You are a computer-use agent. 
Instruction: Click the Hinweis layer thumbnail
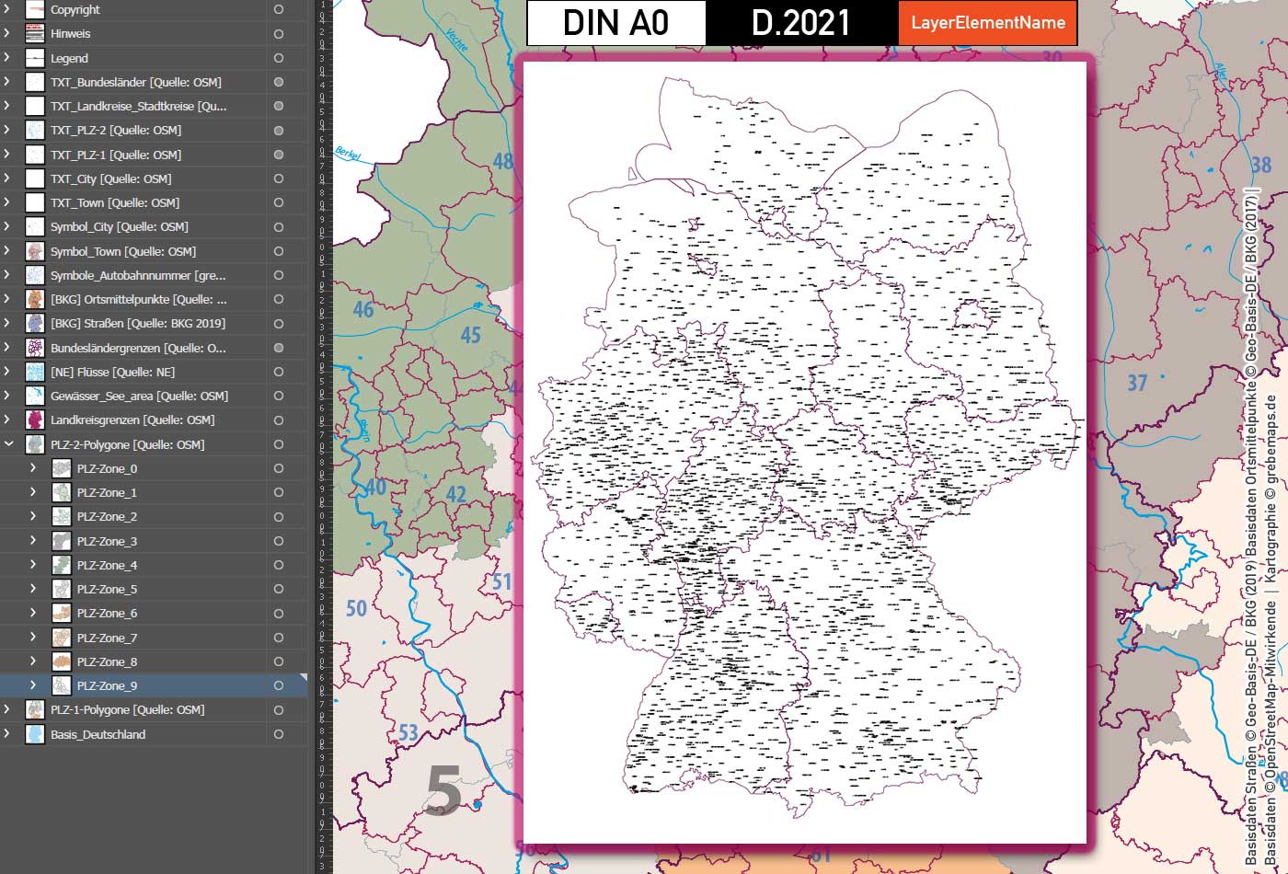(33, 33)
